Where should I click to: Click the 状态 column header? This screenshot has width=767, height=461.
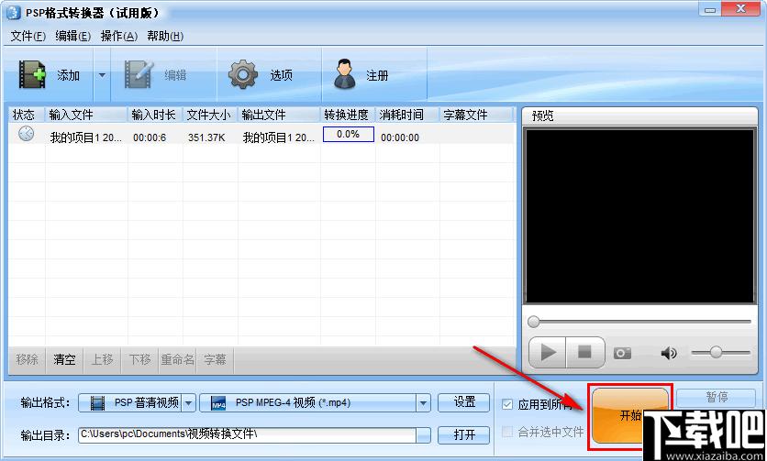(x=27, y=115)
